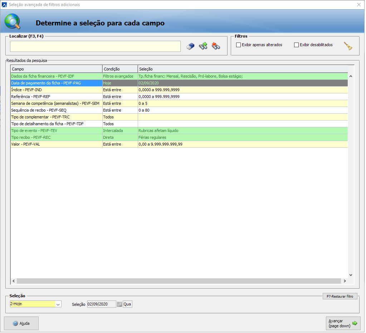Click the vertical scrollbar down arrow
366x333 pixels.
[x=351, y=275]
